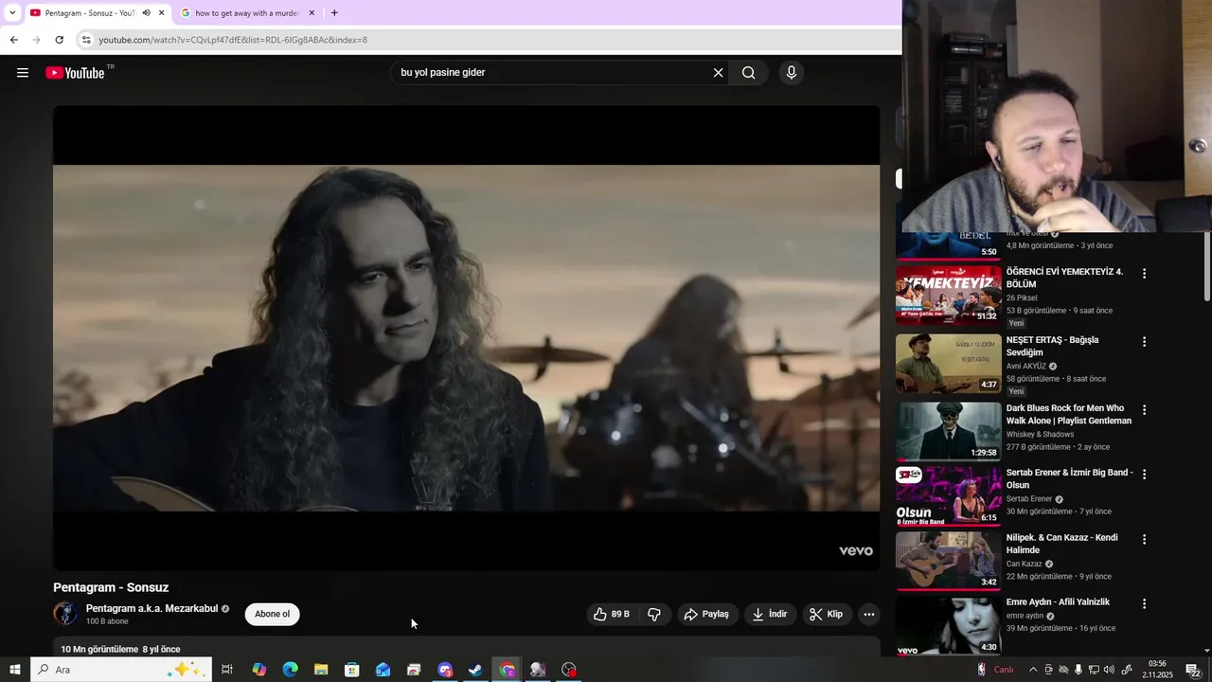Open Emre Aydın - Afili Yalnızlık video
Image resolution: width=1212 pixels, height=682 pixels.
click(1058, 601)
